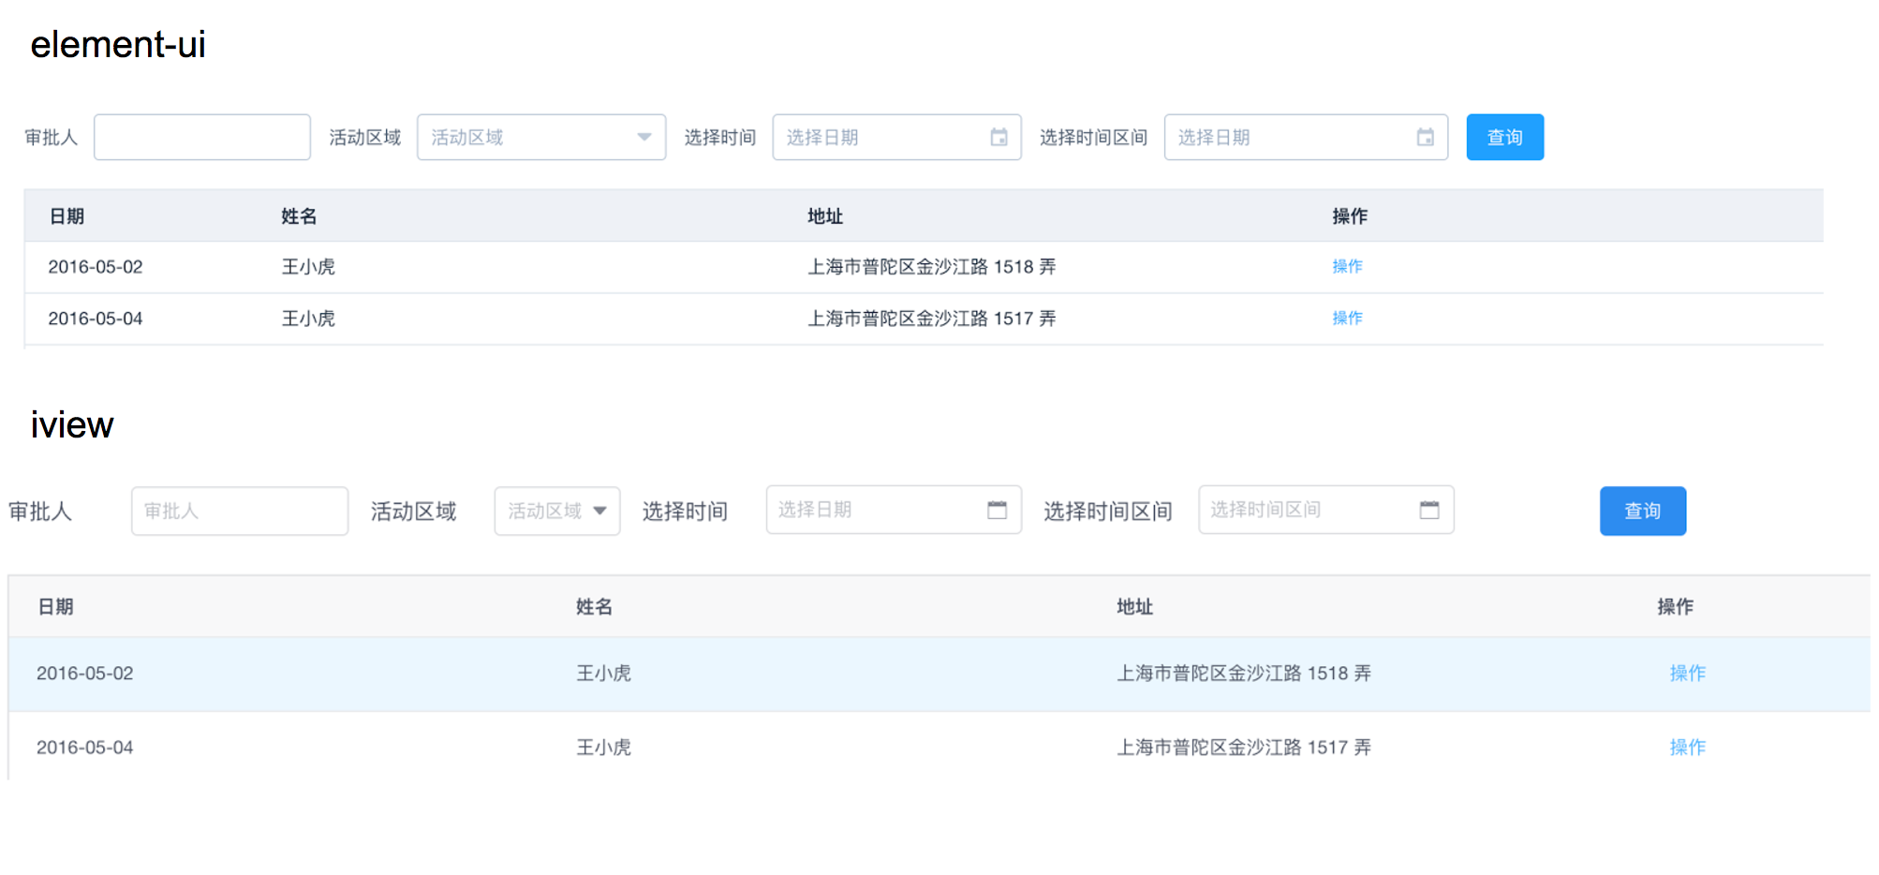The width and height of the screenshot is (1879, 875).
Task: Select 2016-05-04 date cell in iview table
Action: (x=84, y=747)
